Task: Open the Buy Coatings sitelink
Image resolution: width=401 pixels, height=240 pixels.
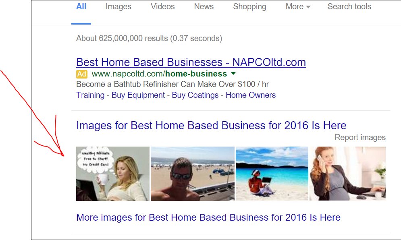Action: tap(195, 95)
